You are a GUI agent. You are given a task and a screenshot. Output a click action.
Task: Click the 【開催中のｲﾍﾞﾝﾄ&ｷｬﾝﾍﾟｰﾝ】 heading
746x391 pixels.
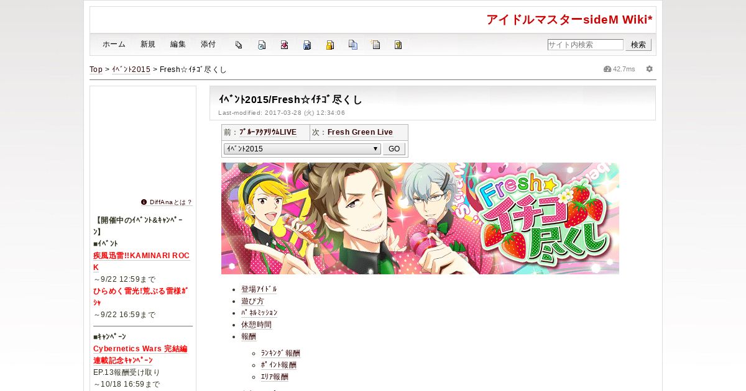(138, 226)
